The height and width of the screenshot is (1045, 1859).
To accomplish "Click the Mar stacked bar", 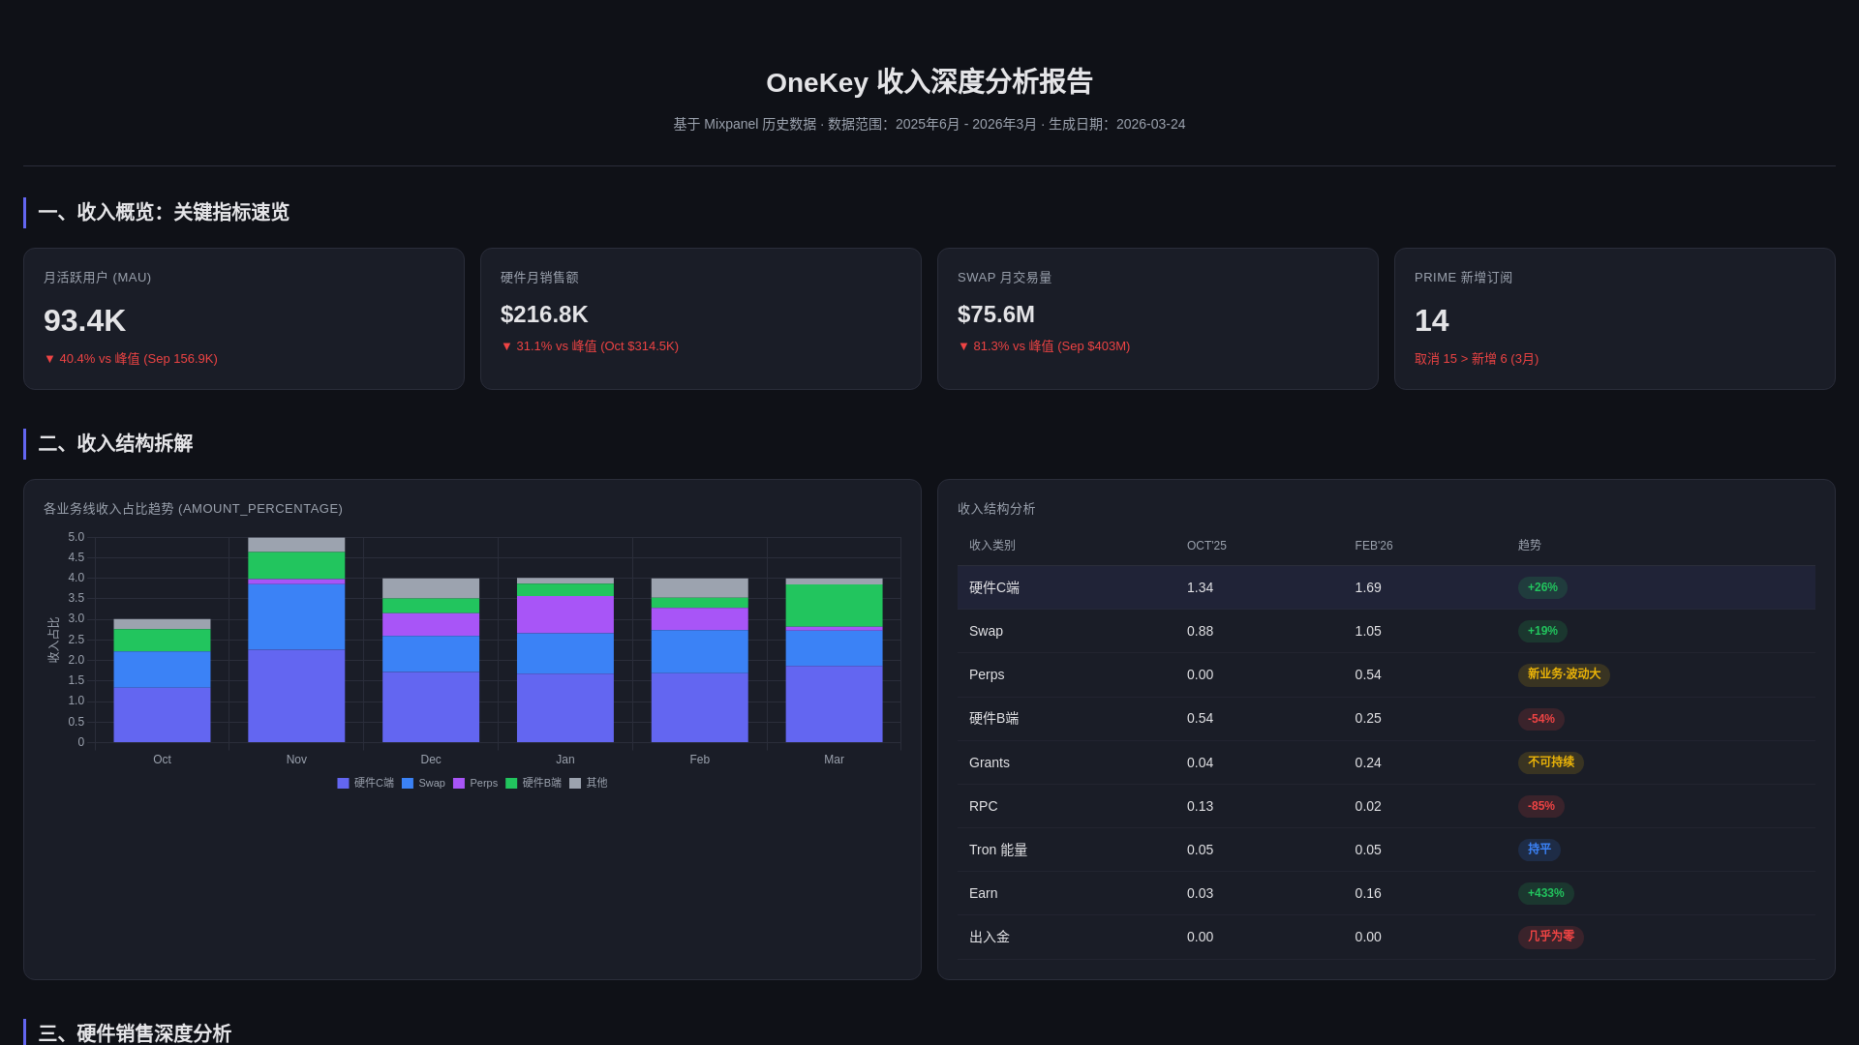I will [834, 660].
